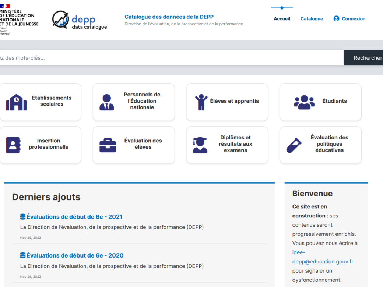383x287 pixels.
Task: Open the Personnels de l'Éducation nationale label
Action: pyautogui.click(x=142, y=101)
